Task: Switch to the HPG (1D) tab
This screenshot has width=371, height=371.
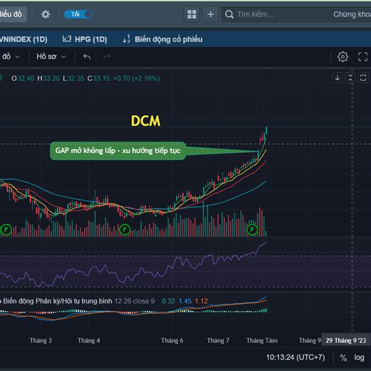Action: tap(85, 40)
